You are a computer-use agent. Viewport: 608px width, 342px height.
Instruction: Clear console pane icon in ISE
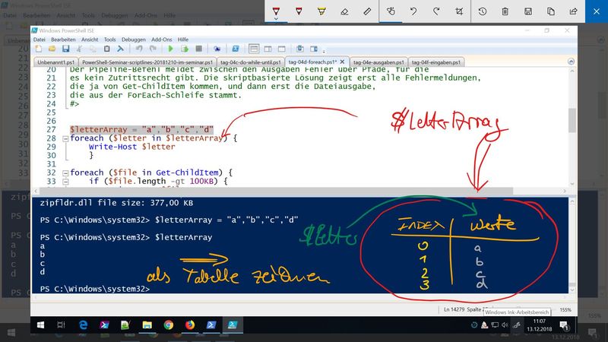(x=121, y=49)
